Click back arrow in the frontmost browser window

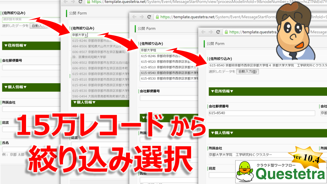click(x=203, y=32)
